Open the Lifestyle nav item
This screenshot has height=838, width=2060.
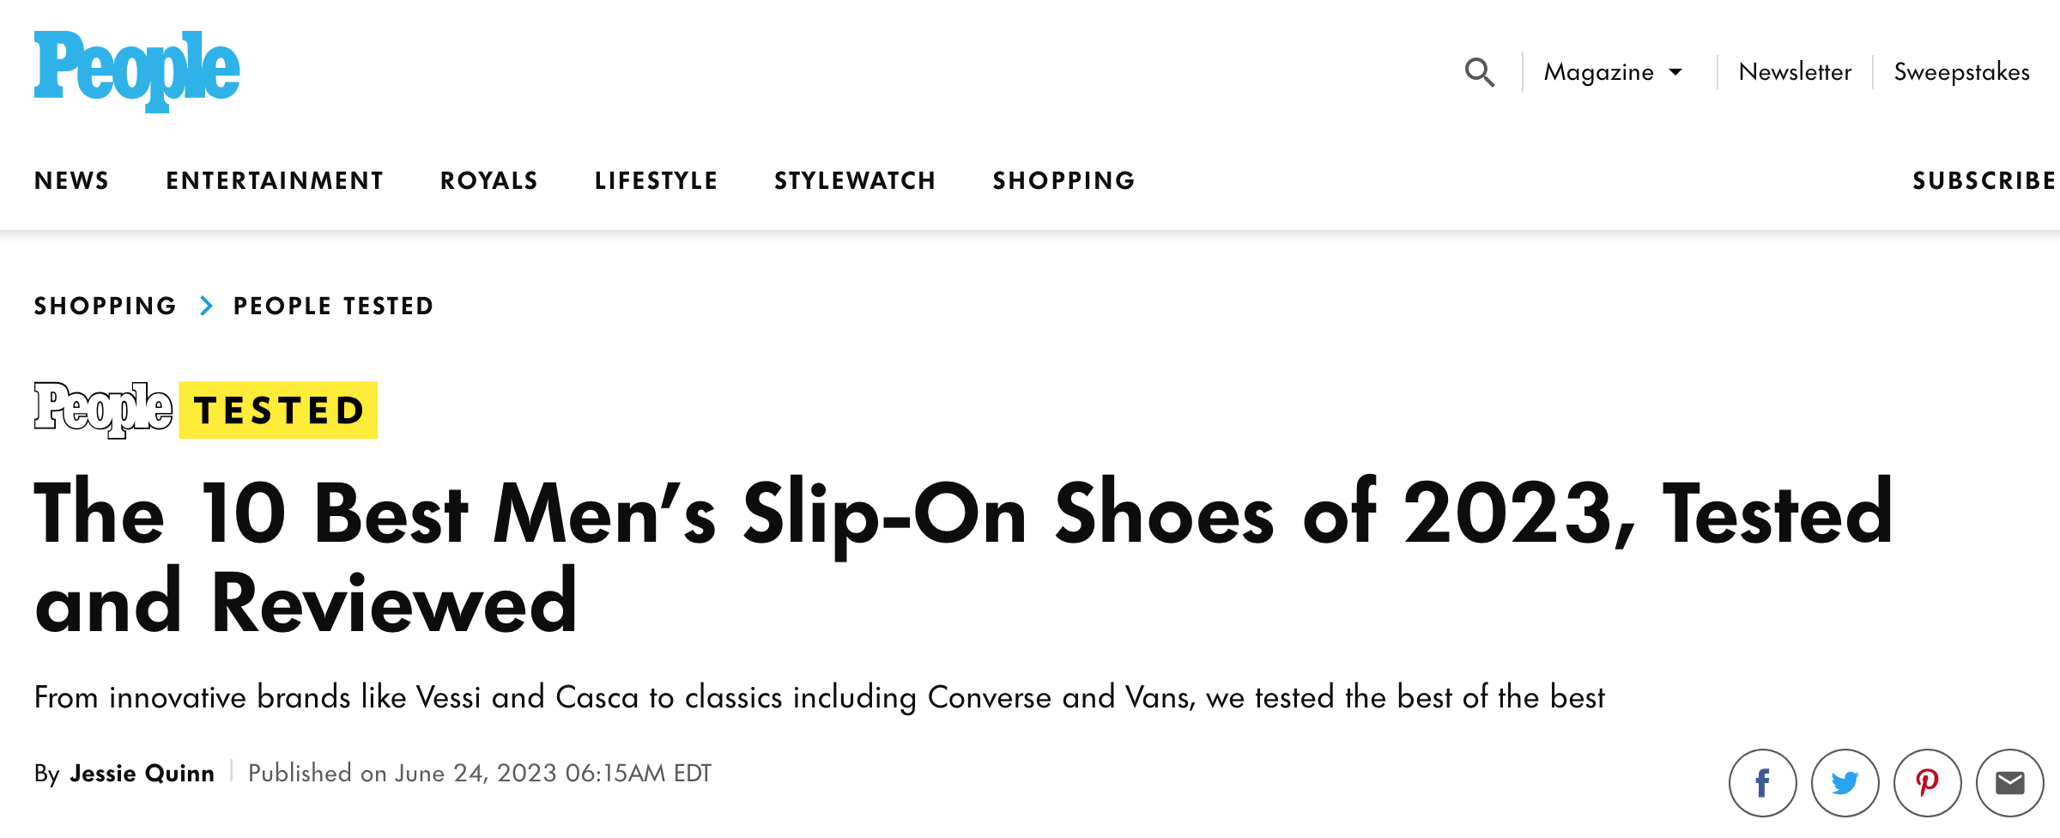coord(656,180)
